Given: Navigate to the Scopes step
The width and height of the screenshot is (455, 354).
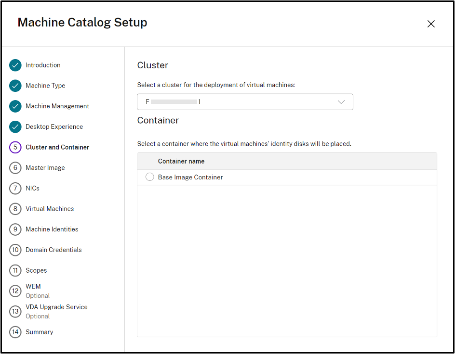Looking at the screenshot, I should pos(36,270).
